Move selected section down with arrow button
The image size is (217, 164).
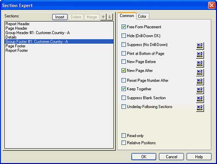pyautogui.click(x=110, y=17)
